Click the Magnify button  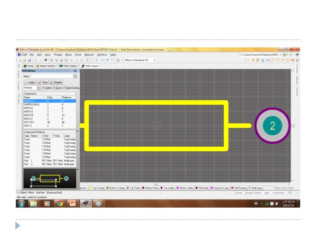click(56, 82)
